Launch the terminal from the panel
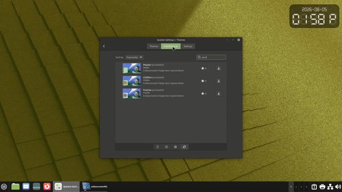 [36, 187]
